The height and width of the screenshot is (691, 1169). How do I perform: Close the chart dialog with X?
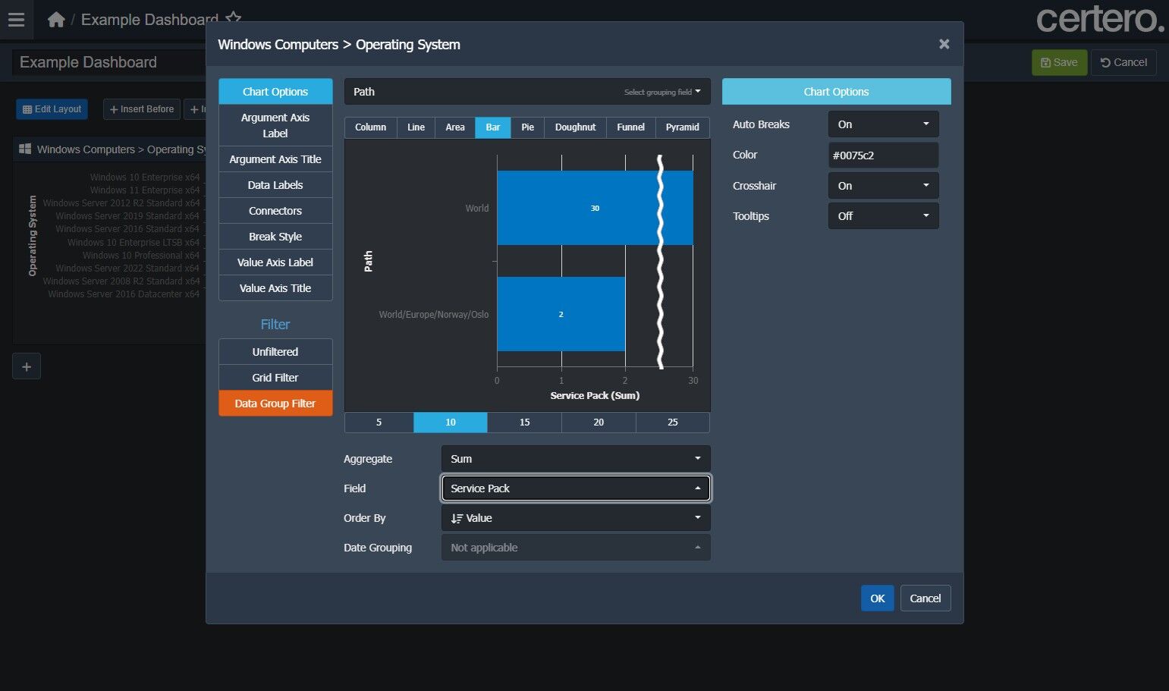point(944,45)
